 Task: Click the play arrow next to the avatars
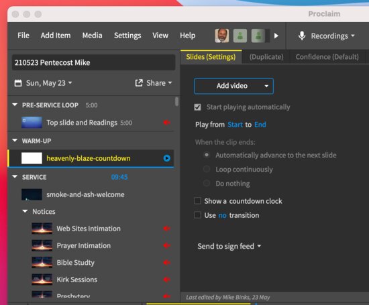coord(276,36)
